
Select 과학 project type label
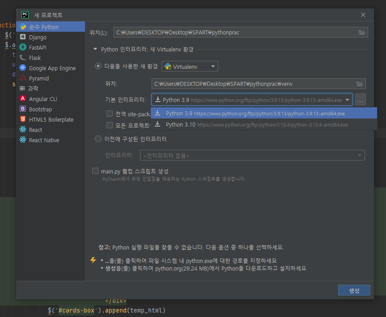coord(33,89)
